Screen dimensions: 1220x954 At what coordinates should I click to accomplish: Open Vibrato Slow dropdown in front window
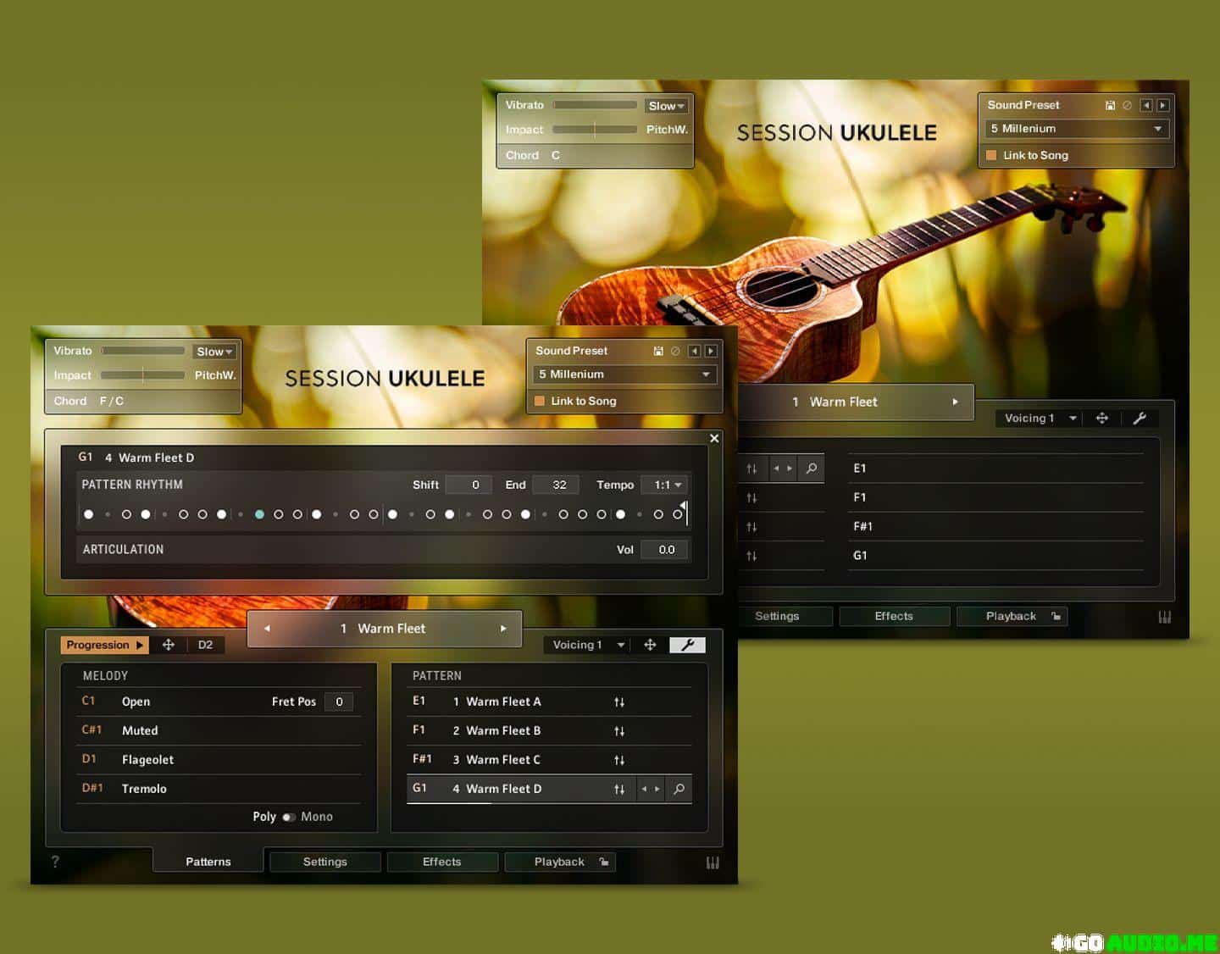[x=215, y=352]
